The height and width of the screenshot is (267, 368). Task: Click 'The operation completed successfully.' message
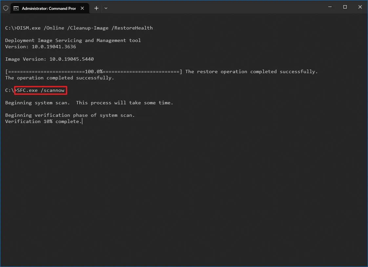(x=59, y=78)
